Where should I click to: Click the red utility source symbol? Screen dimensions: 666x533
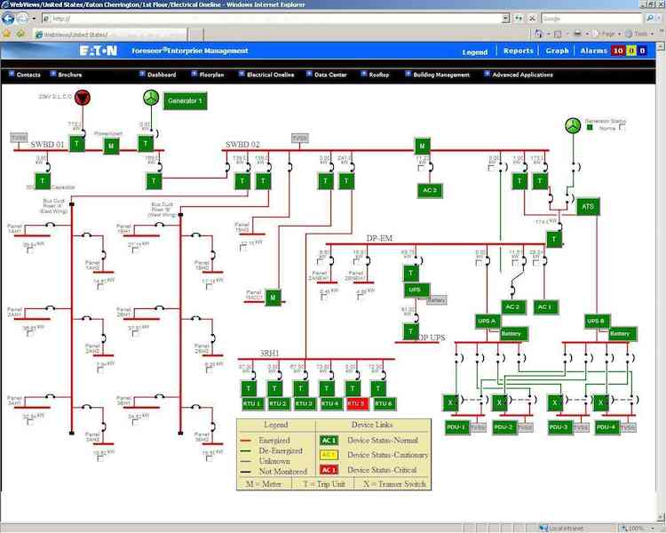(x=83, y=98)
